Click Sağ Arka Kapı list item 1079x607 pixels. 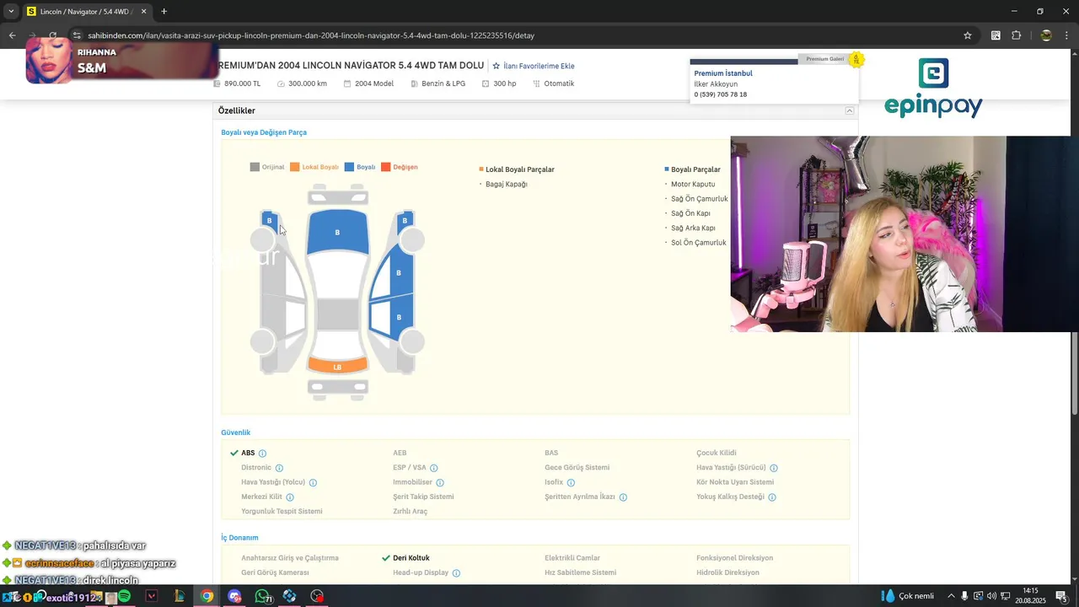click(x=693, y=228)
